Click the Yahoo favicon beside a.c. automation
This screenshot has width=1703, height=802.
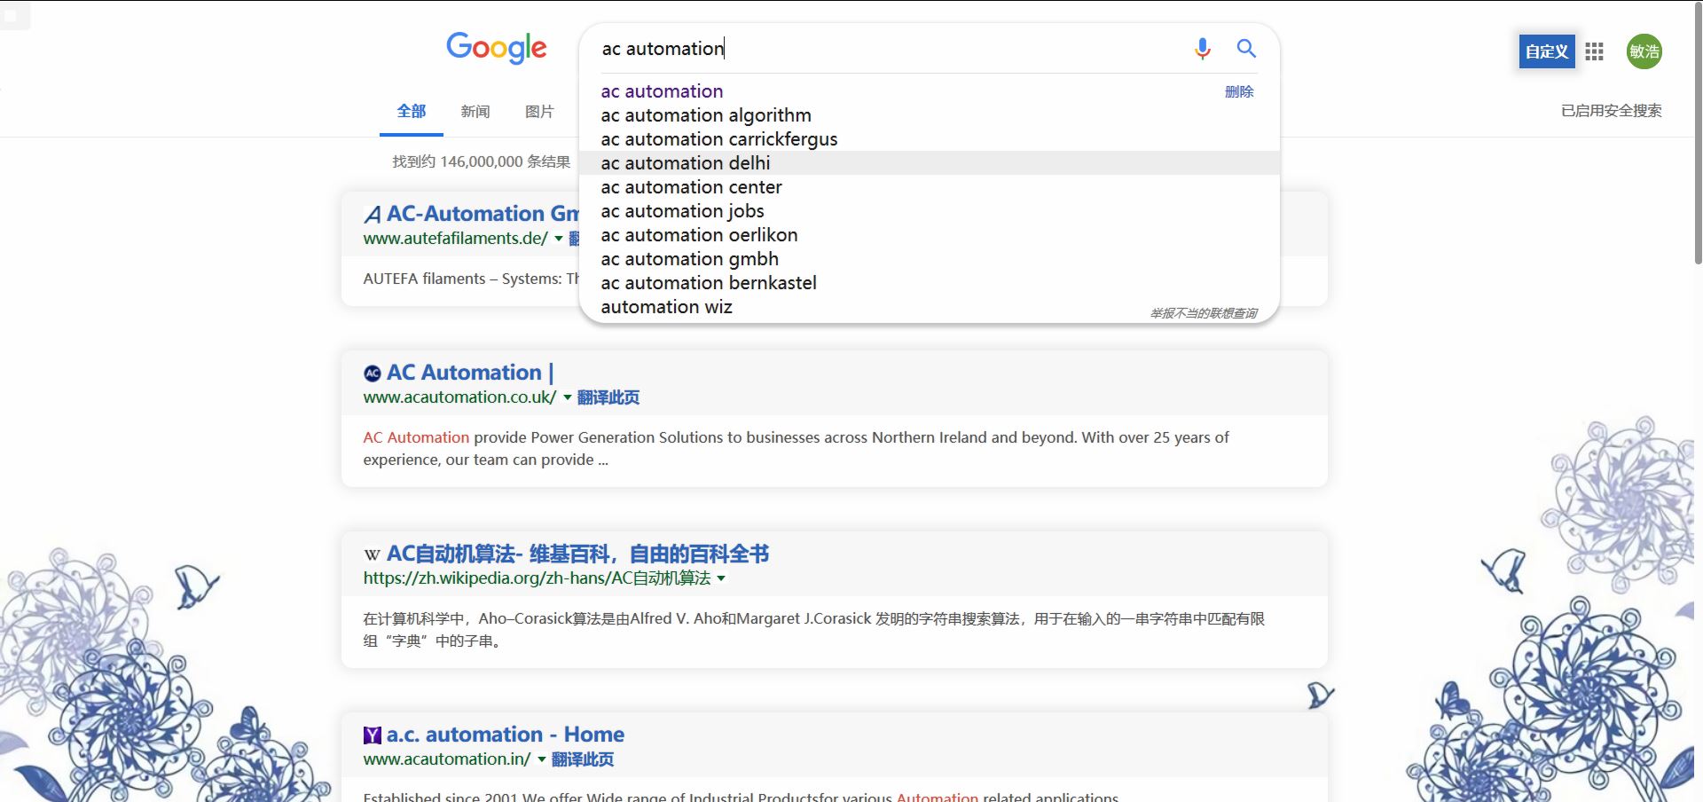[373, 735]
